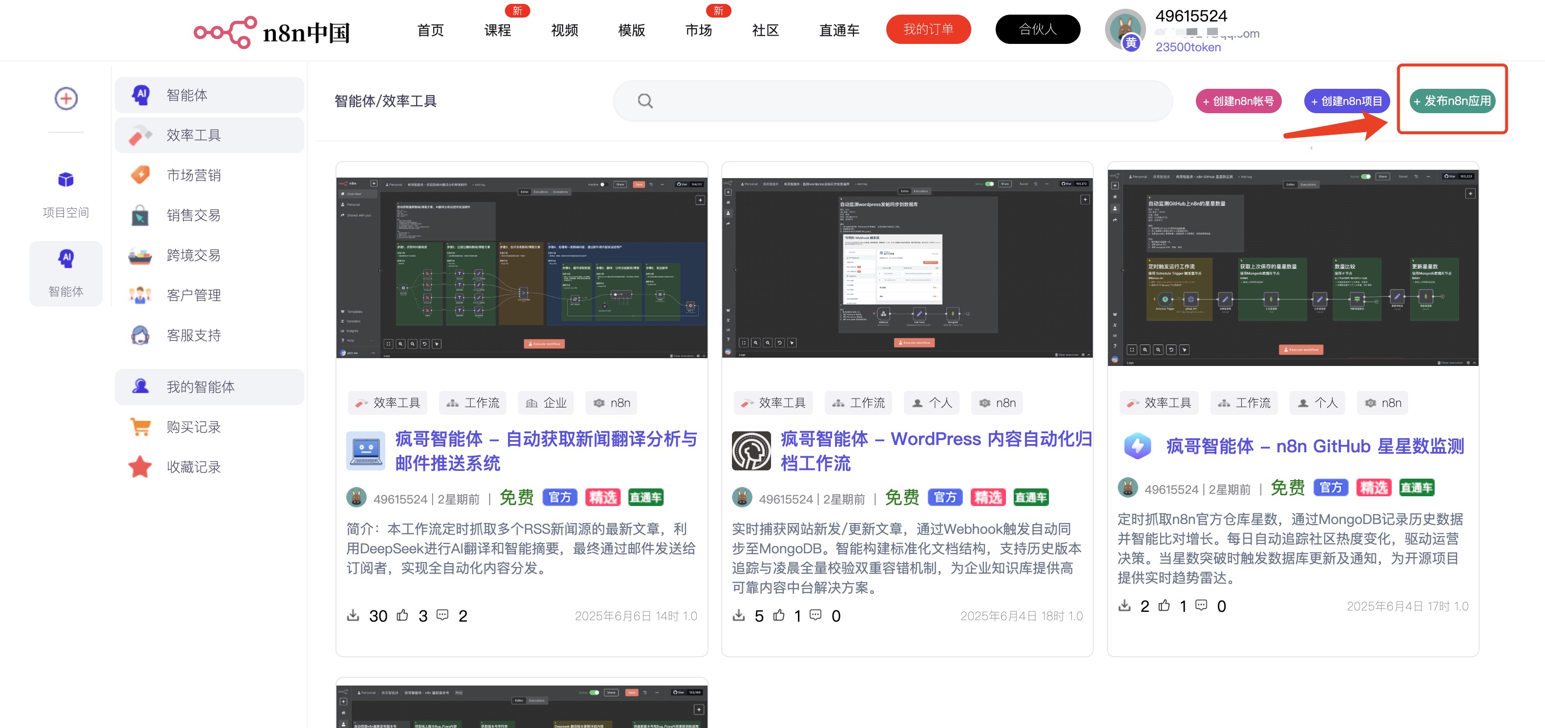Open the WordPress workflow thumbnail
This screenshot has width=1545, height=728.
[x=907, y=268]
